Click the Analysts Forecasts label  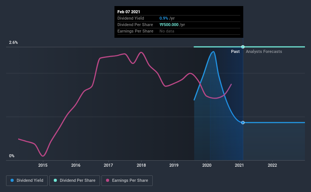tap(264, 51)
